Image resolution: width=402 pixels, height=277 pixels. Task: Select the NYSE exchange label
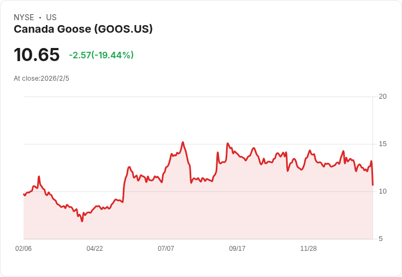(x=24, y=17)
